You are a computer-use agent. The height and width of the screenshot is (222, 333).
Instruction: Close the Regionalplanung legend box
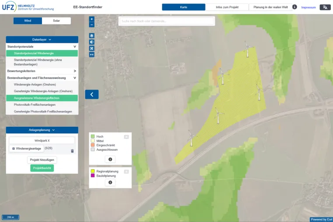point(126,172)
